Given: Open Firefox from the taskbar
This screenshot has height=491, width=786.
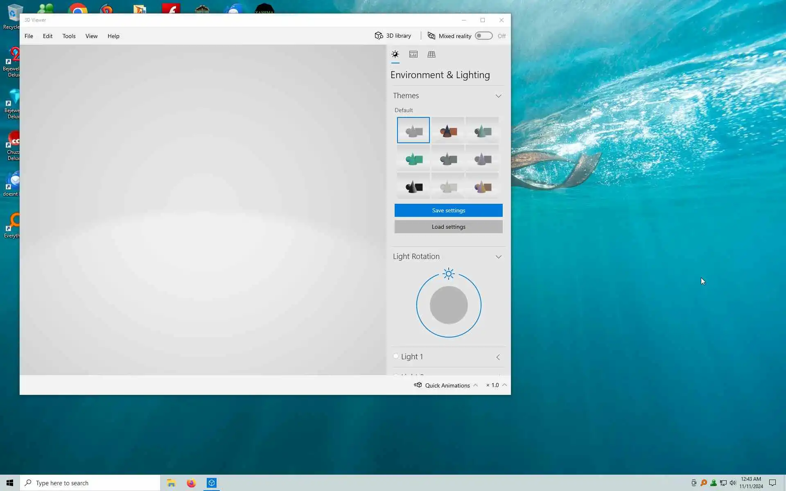Looking at the screenshot, I should [x=191, y=483].
